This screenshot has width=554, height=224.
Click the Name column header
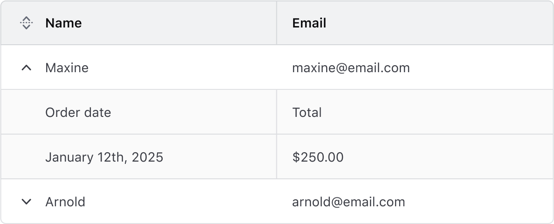click(x=63, y=23)
